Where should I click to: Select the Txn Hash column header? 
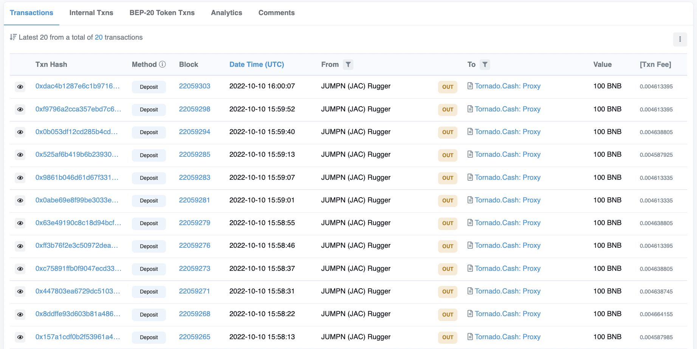(x=51, y=65)
